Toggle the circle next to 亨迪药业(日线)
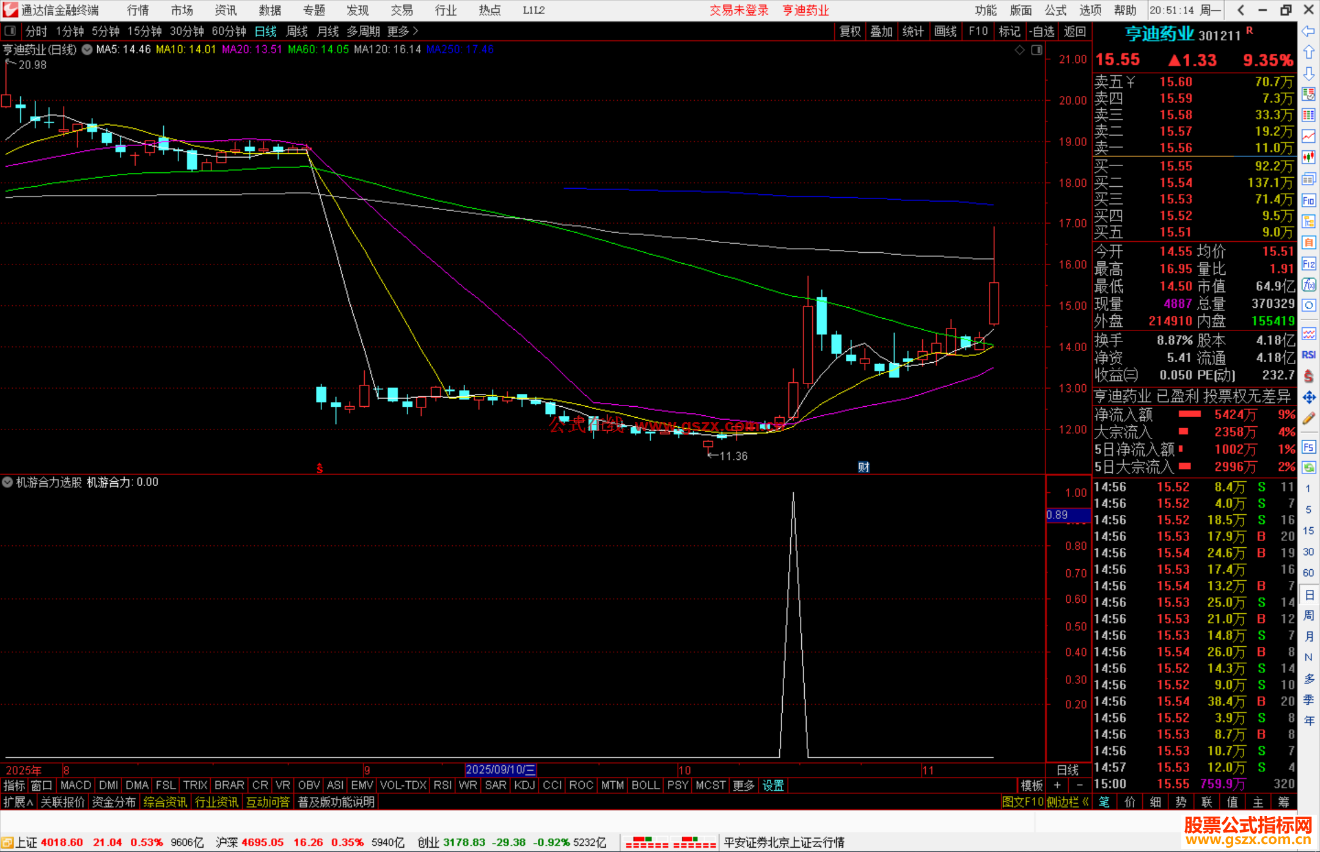Image resolution: width=1320 pixels, height=852 pixels. pos(87,49)
